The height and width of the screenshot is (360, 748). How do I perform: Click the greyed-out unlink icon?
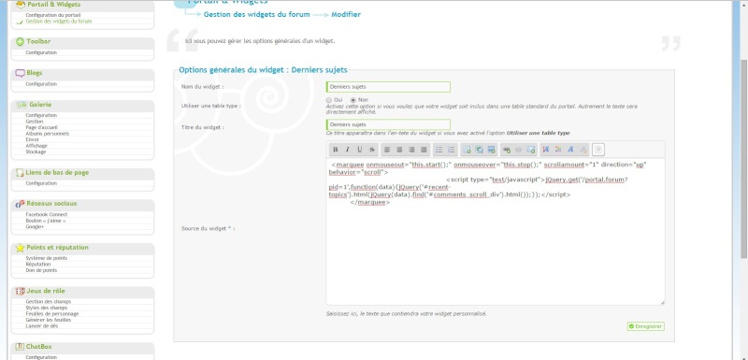(519, 150)
